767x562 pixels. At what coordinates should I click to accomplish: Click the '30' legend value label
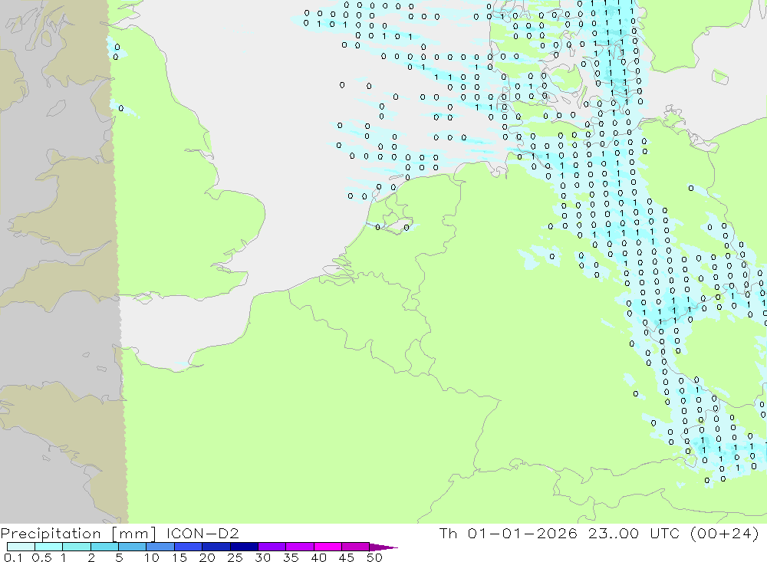tap(262, 557)
